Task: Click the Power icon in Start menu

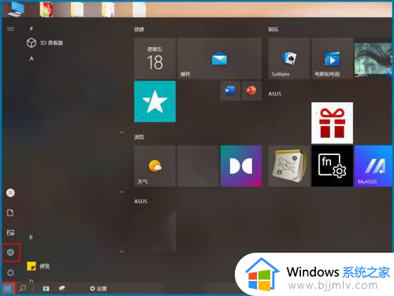Action: coord(10,272)
